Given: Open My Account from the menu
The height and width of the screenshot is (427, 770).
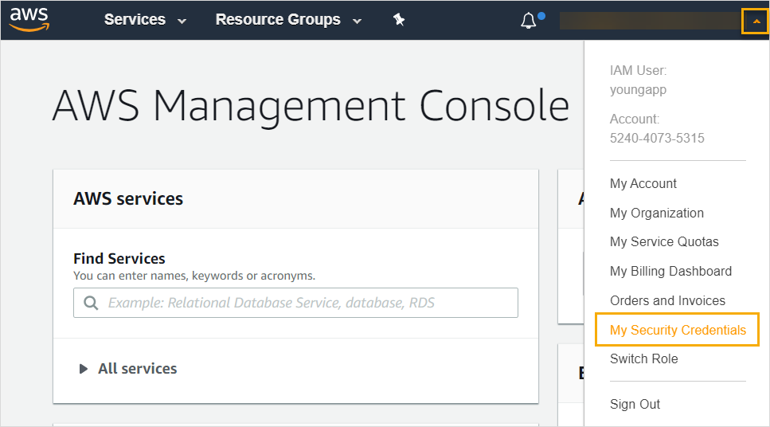Looking at the screenshot, I should 643,184.
